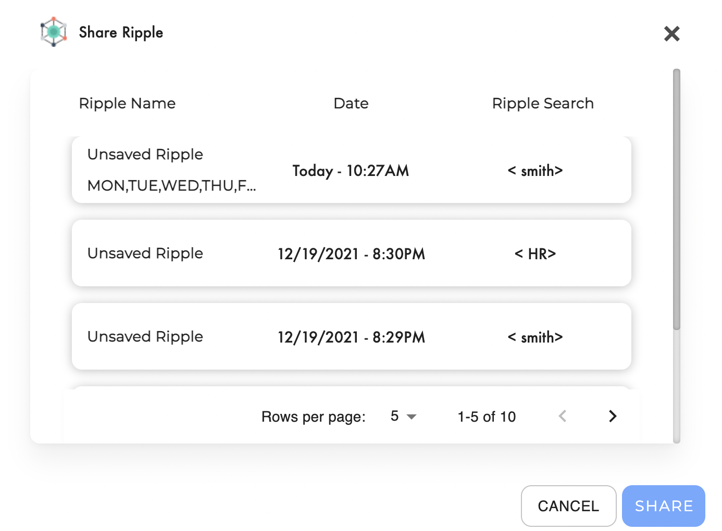Click the Share Ripple dialog title

(x=121, y=32)
